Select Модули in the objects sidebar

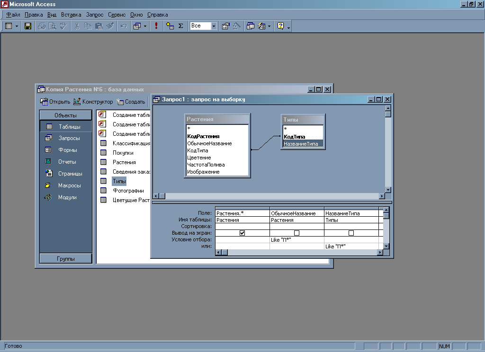tap(65, 197)
